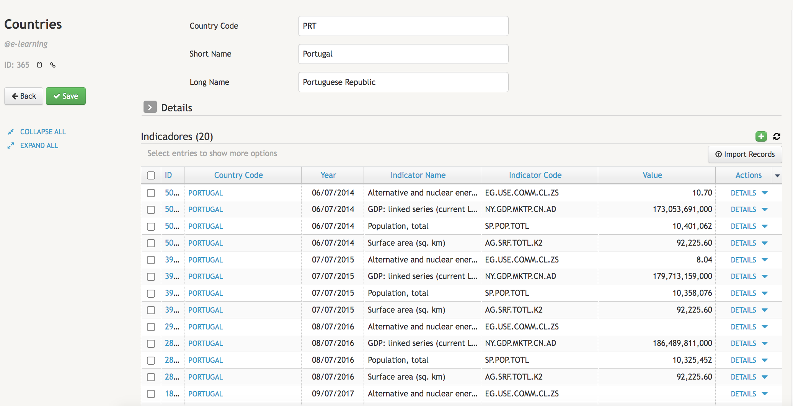The height and width of the screenshot is (406, 793).
Task: Open actions dropdown arrow for the 173,053,691,000 row
Action: pos(765,210)
